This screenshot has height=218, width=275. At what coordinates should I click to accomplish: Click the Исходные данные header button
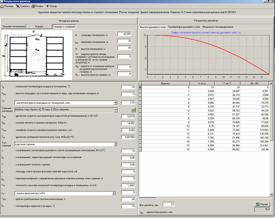[x=69, y=20]
